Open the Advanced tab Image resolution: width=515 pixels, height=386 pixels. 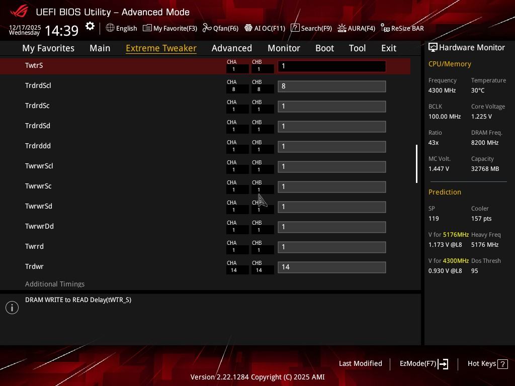coord(232,48)
